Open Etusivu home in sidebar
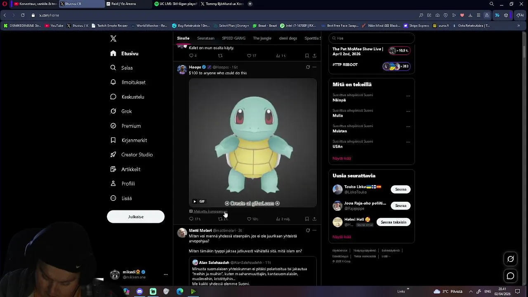 [124, 54]
